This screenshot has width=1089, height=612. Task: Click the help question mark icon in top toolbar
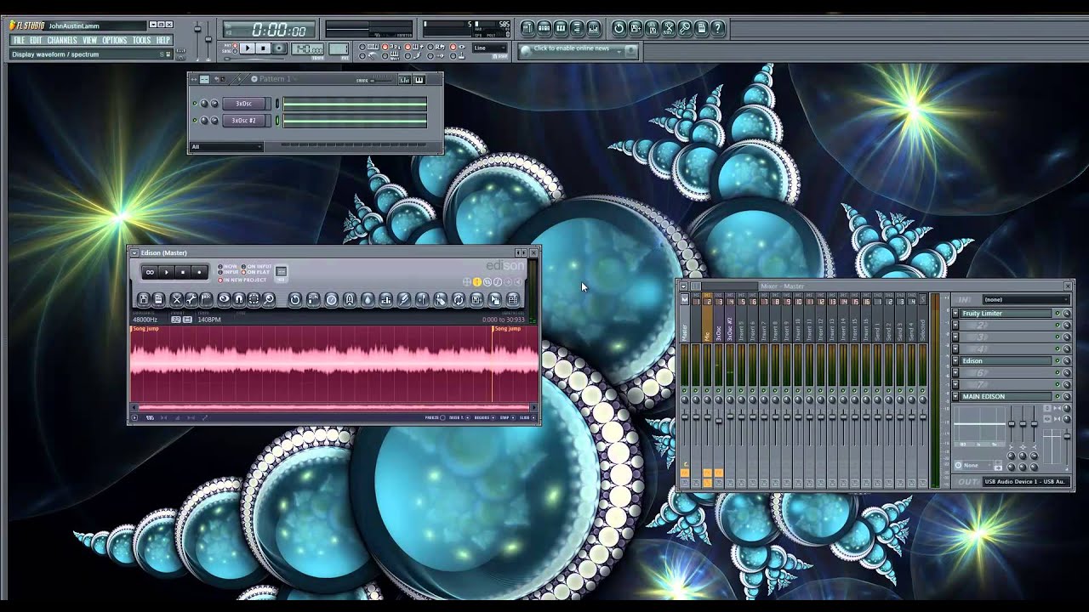[717, 28]
